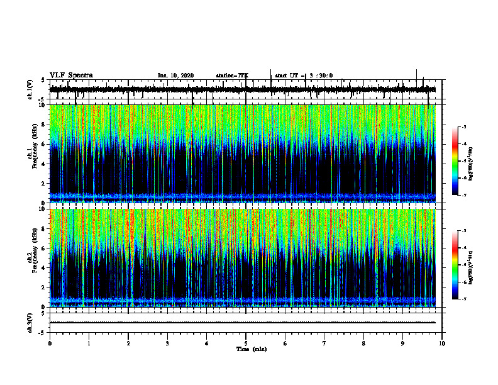Select the "start UT = 3 :30: 0" text
Viewport: 498px width, 385px height.
(x=304, y=75)
